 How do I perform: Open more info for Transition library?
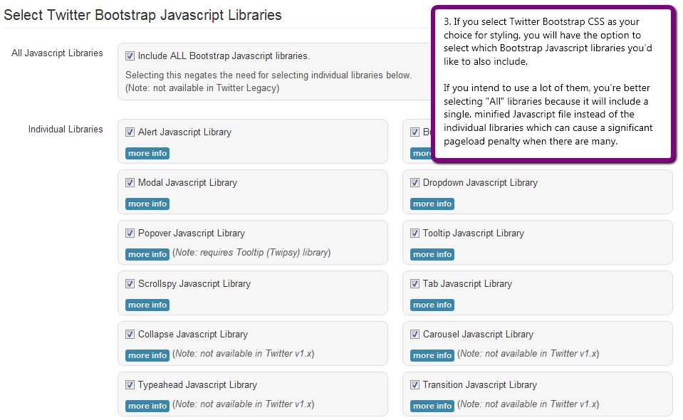click(432, 406)
